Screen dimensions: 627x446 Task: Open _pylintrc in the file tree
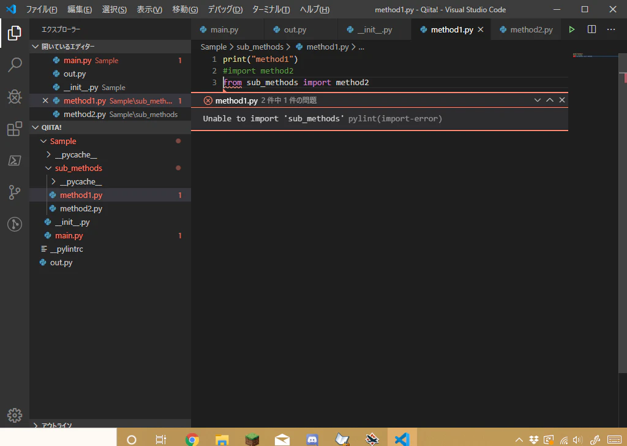click(110, 249)
